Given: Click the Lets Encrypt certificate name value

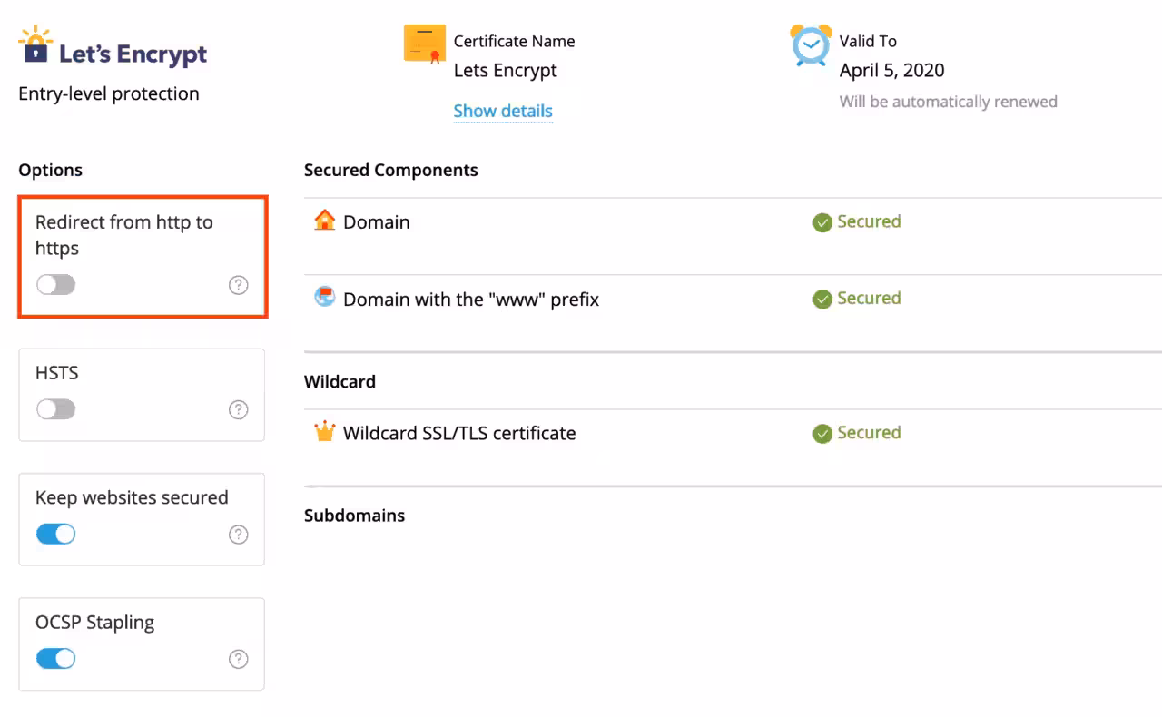Looking at the screenshot, I should pos(505,71).
